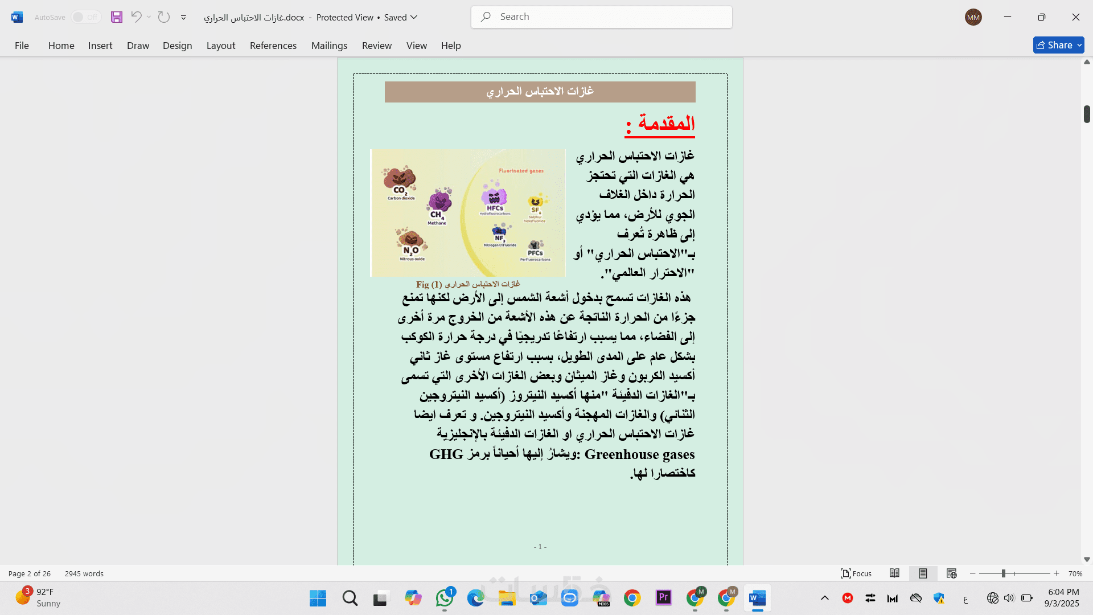
Task: Click the 70% zoom level button
Action: point(1075,573)
